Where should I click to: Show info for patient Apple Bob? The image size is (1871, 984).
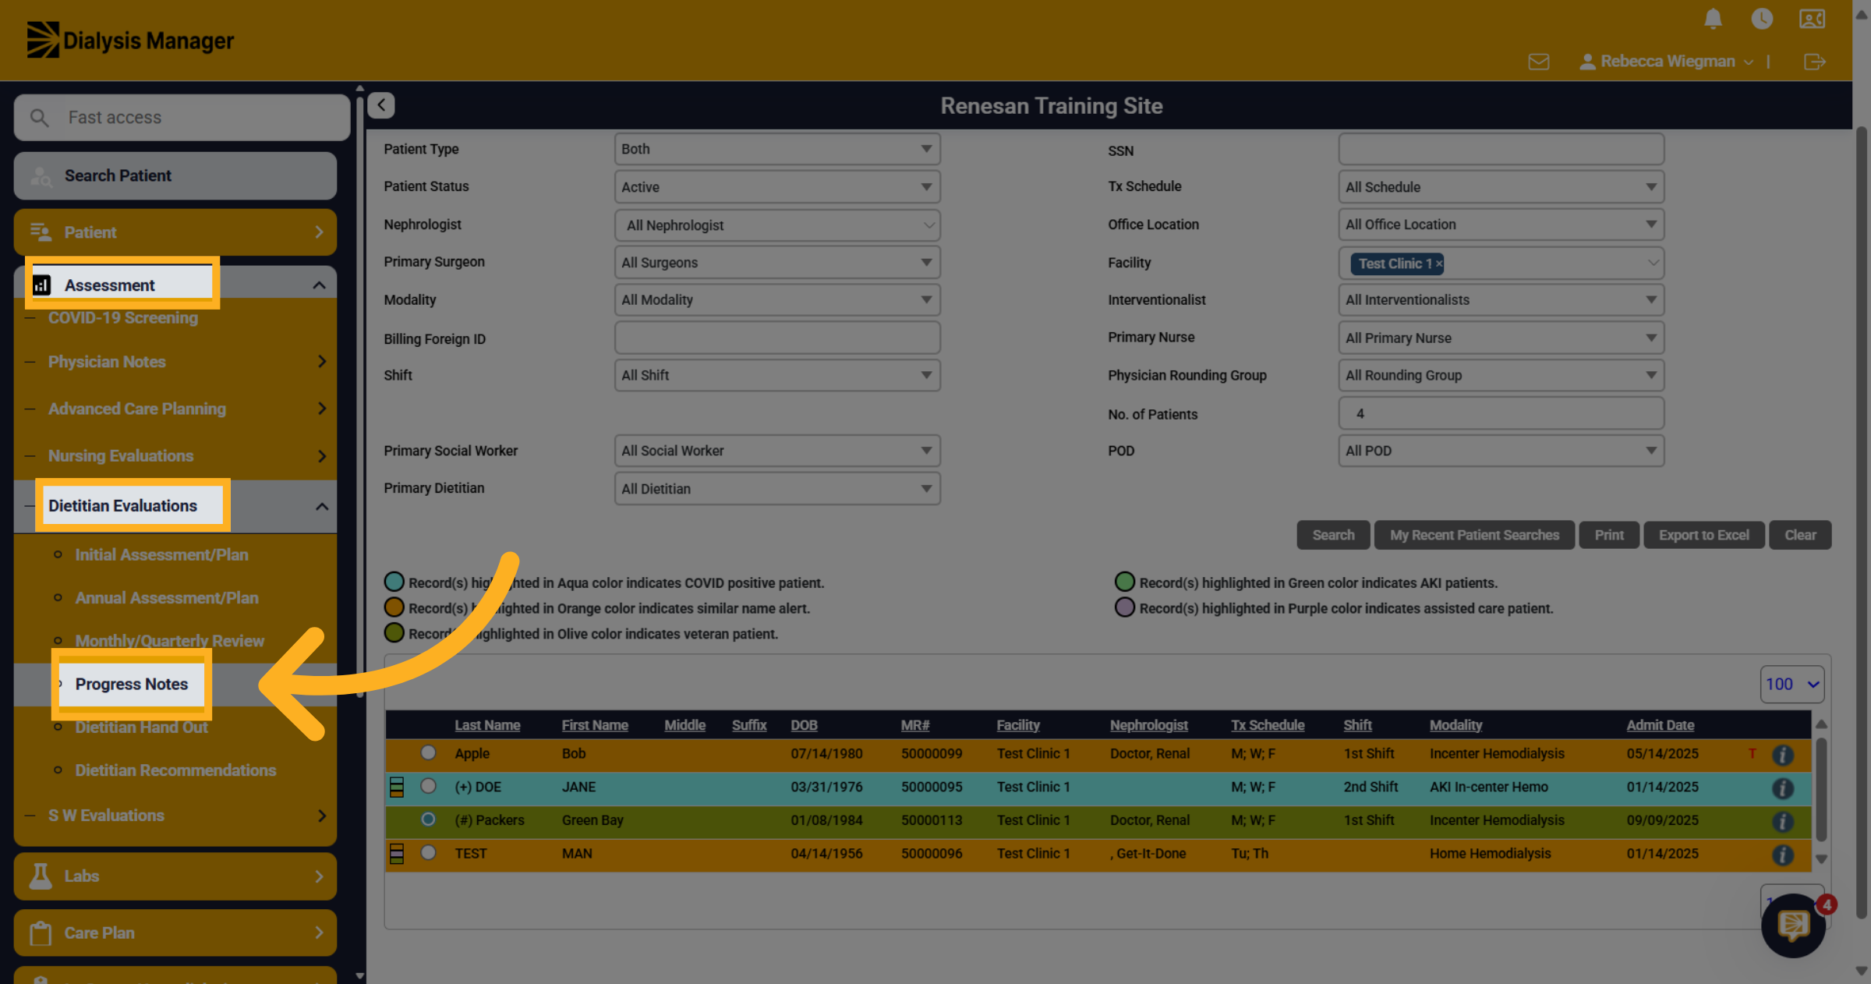[x=1782, y=755]
